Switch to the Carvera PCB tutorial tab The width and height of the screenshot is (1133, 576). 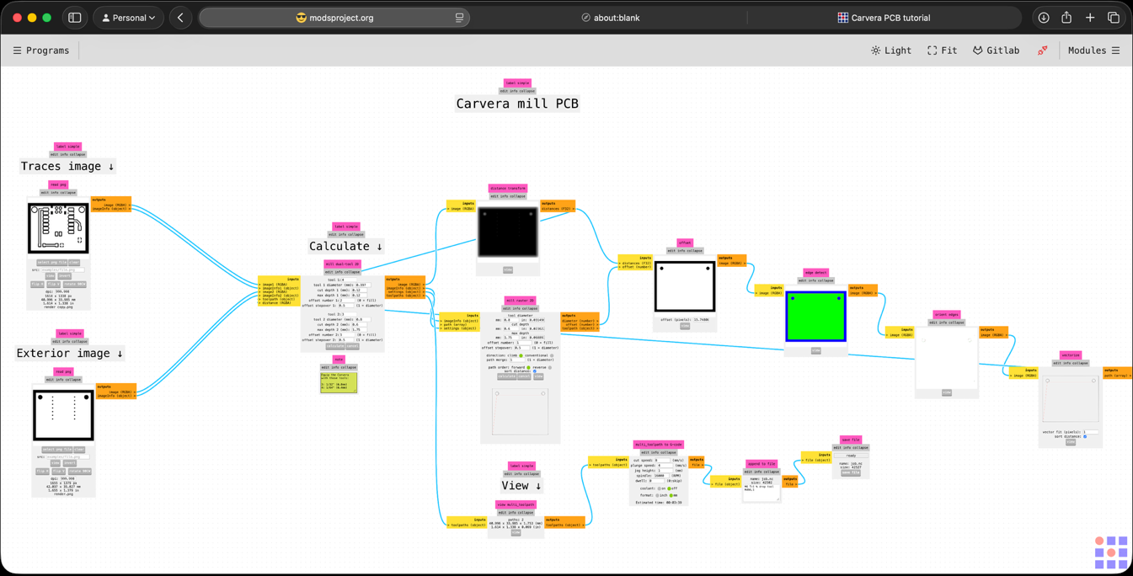pyautogui.click(x=884, y=18)
